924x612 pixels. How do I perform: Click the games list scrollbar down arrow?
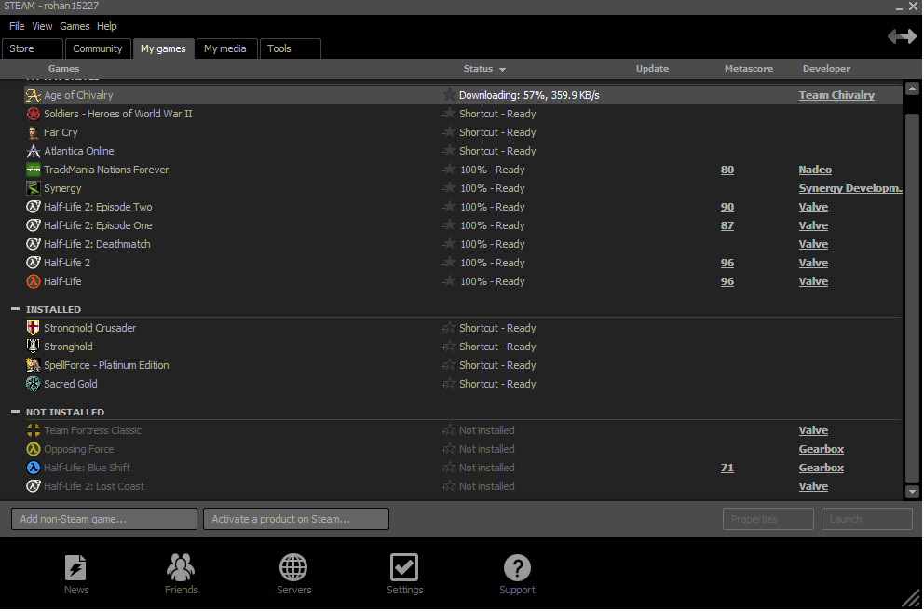912,492
